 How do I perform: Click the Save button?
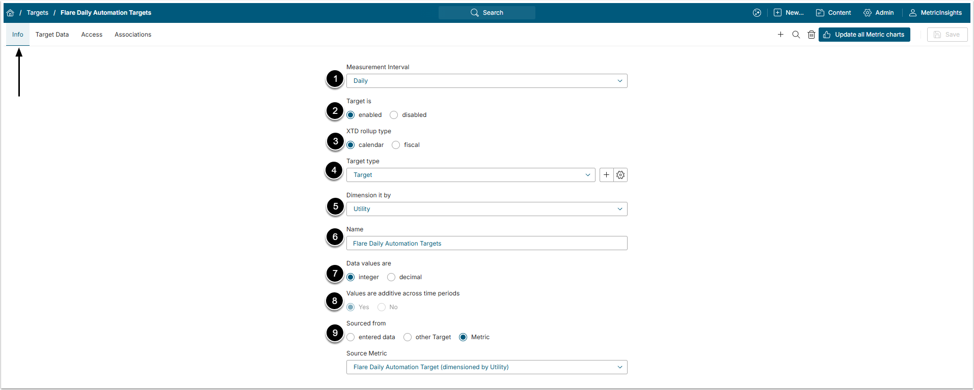point(948,35)
